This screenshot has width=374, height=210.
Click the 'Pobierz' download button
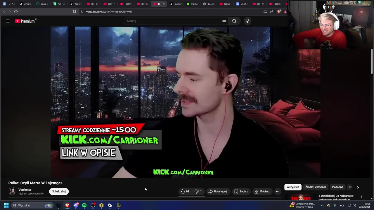262,191
